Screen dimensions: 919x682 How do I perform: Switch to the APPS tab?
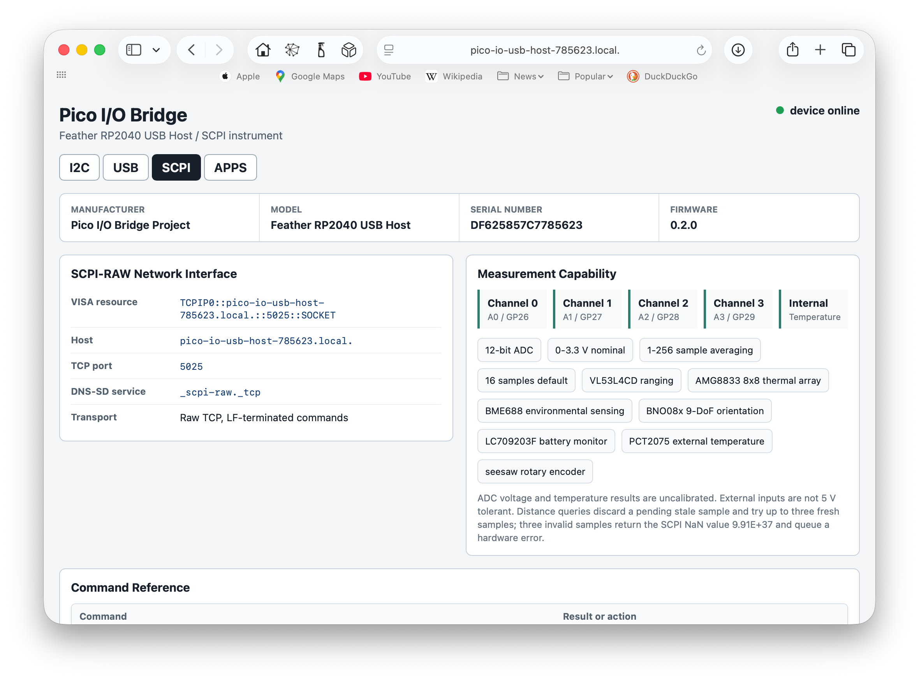[x=230, y=168]
